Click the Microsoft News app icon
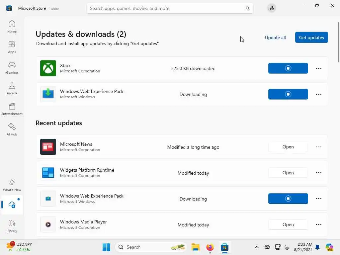 pyautogui.click(x=48, y=147)
